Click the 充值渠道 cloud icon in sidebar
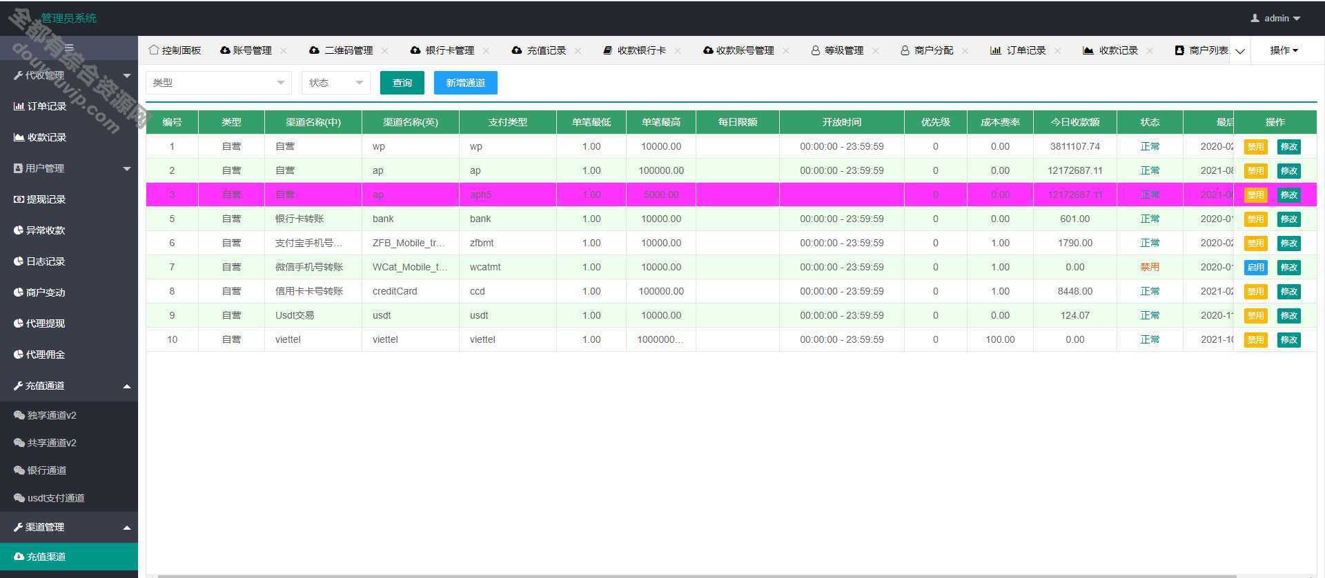The width and height of the screenshot is (1325, 578). 19,557
